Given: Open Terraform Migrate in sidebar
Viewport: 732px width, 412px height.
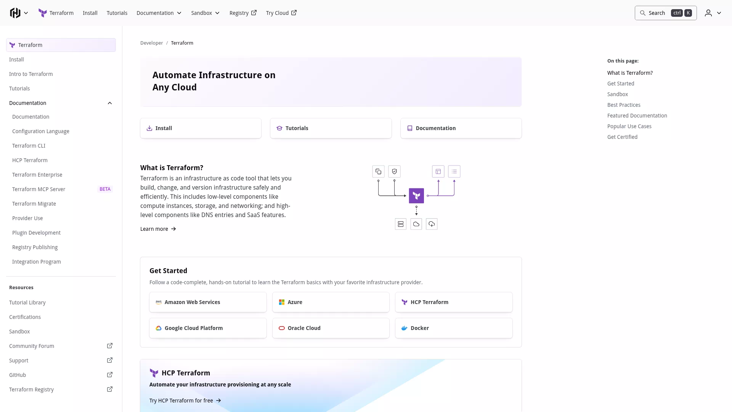Looking at the screenshot, I should pos(61,204).
